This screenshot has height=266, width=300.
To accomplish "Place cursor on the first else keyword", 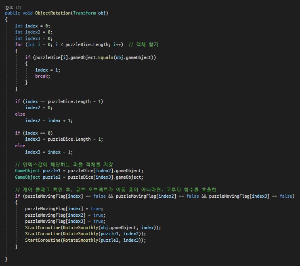I will 20,114.
